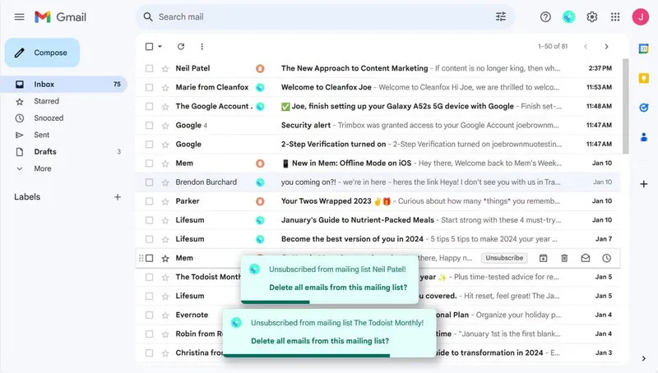Viewport: 658px width, 373px height.
Task: Open the Help question mark icon
Action: [545, 16]
